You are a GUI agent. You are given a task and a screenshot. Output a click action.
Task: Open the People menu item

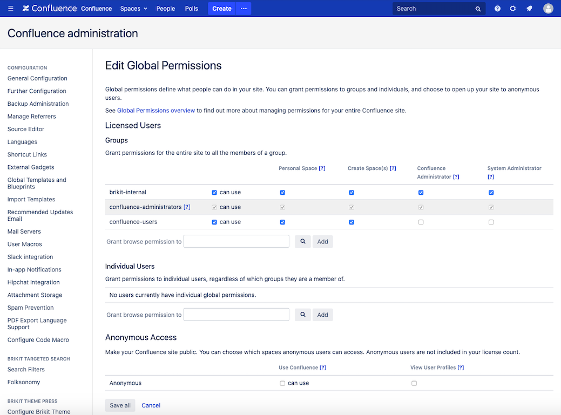[x=166, y=9]
